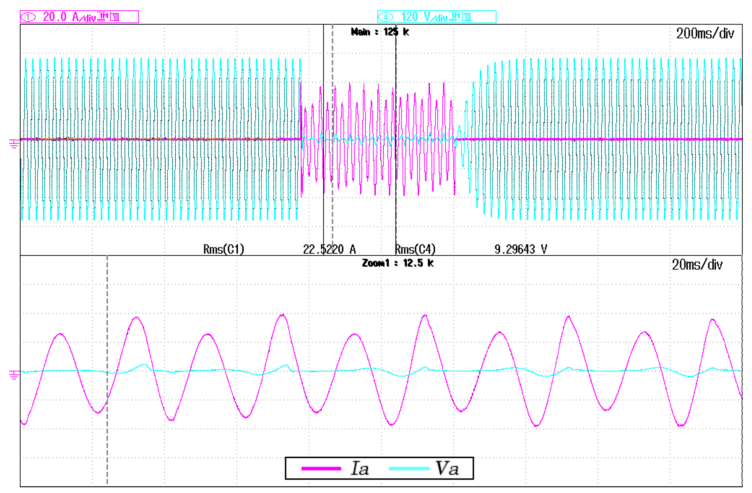Click the magenta Ia legend swatch
The image size is (752, 493).
coord(321,468)
